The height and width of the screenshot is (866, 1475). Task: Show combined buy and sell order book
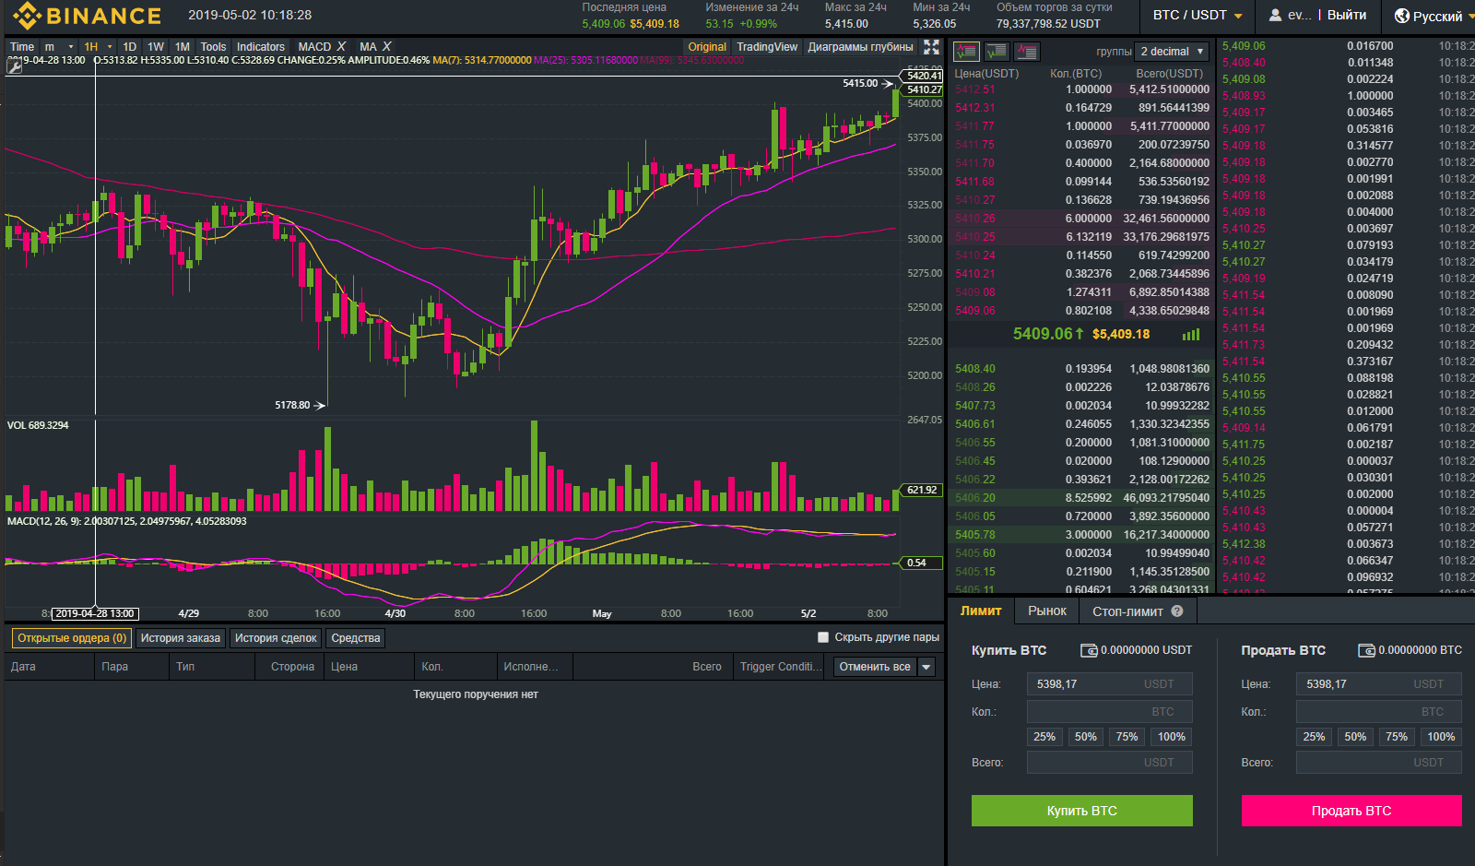click(966, 52)
